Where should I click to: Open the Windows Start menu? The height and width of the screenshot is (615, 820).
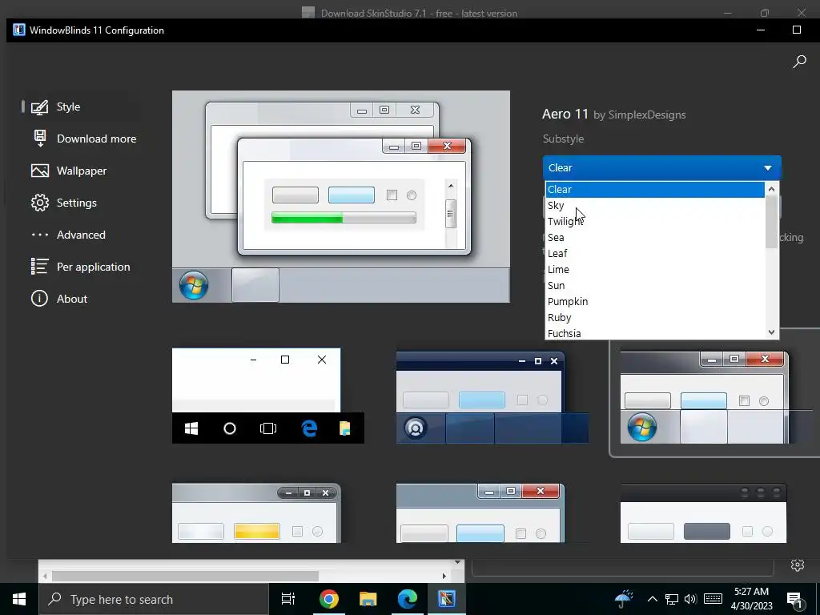click(x=19, y=599)
